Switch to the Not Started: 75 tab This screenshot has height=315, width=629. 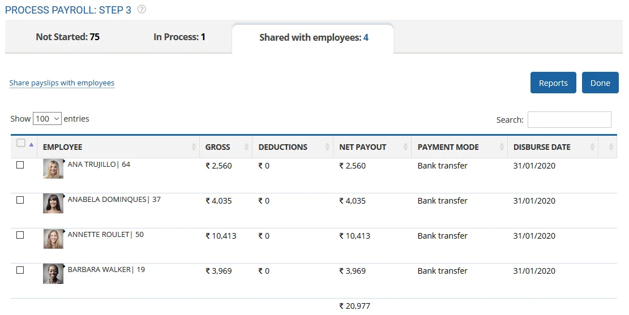(68, 37)
